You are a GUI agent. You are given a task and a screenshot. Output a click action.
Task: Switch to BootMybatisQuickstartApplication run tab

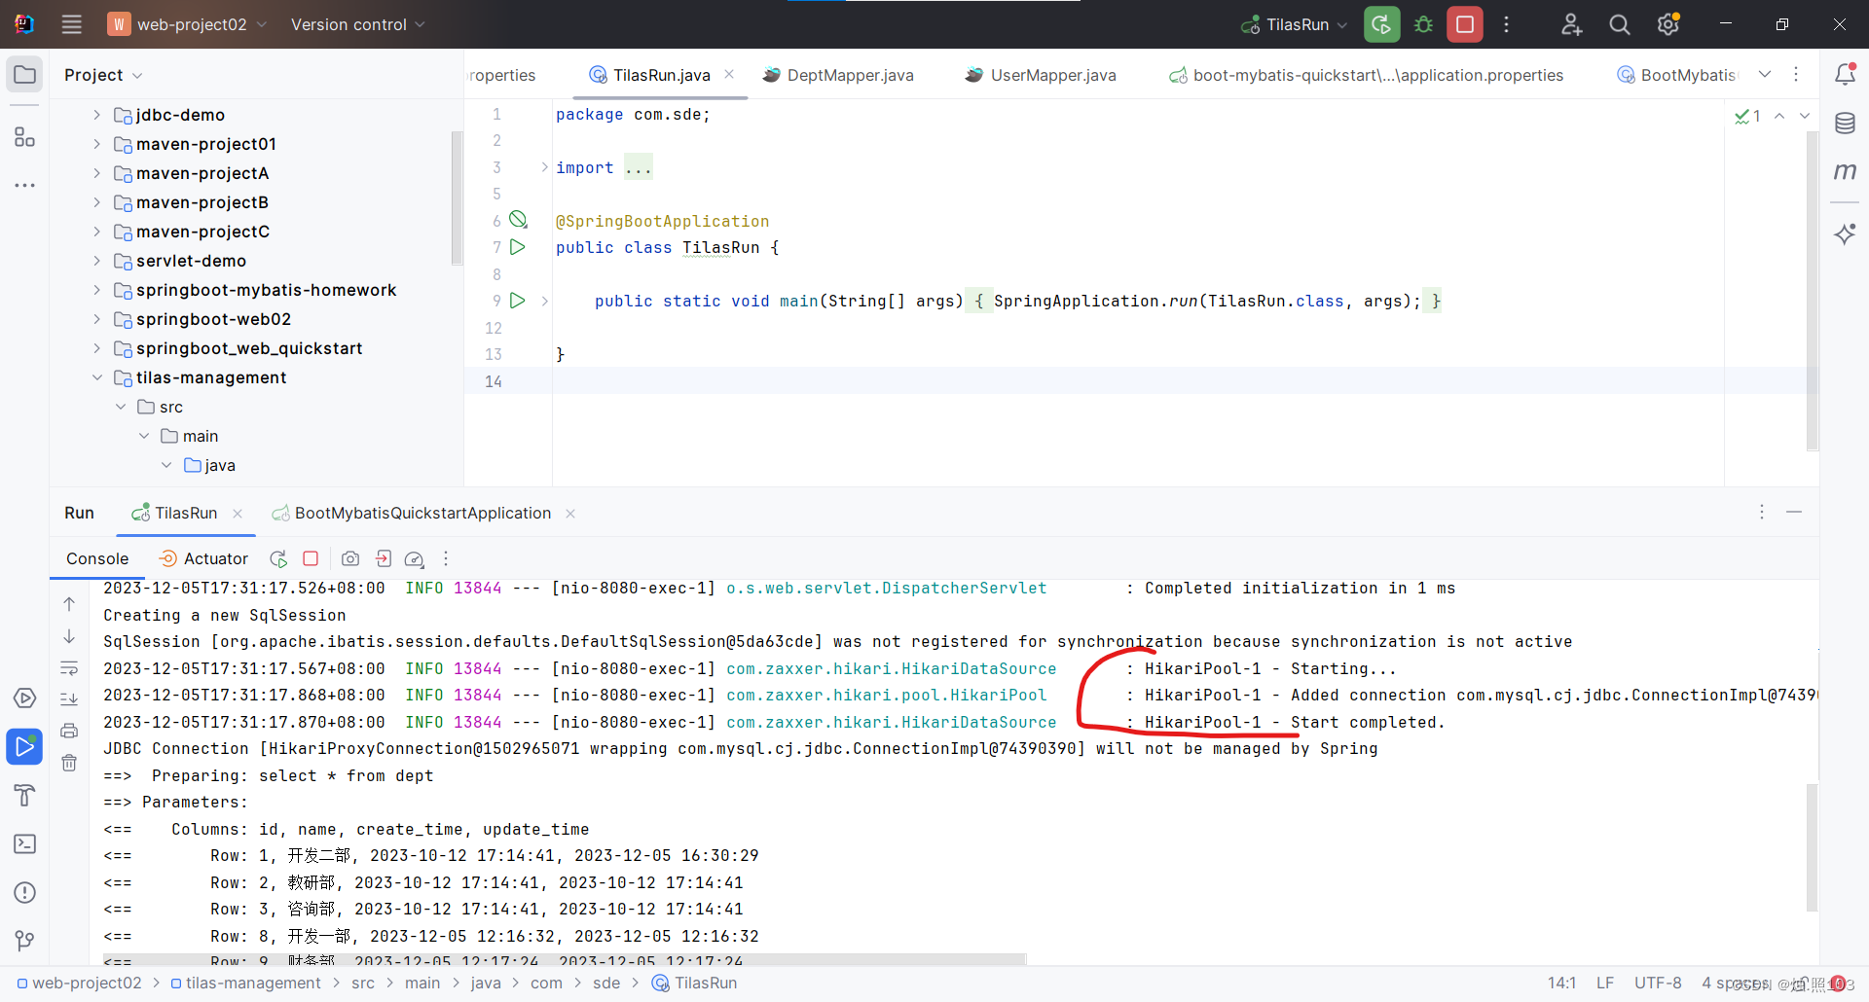(412, 513)
